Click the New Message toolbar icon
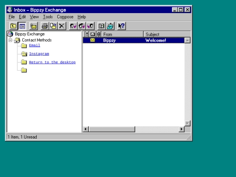This screenshot has width=236, height=177. [33, 26]
